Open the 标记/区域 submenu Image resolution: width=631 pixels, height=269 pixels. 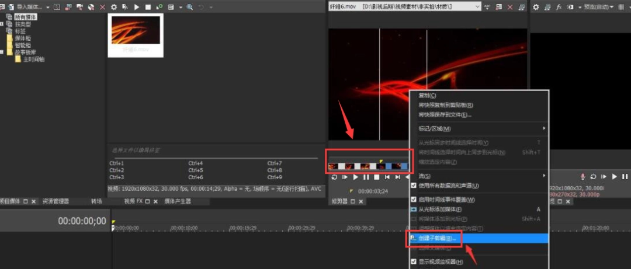479,129
